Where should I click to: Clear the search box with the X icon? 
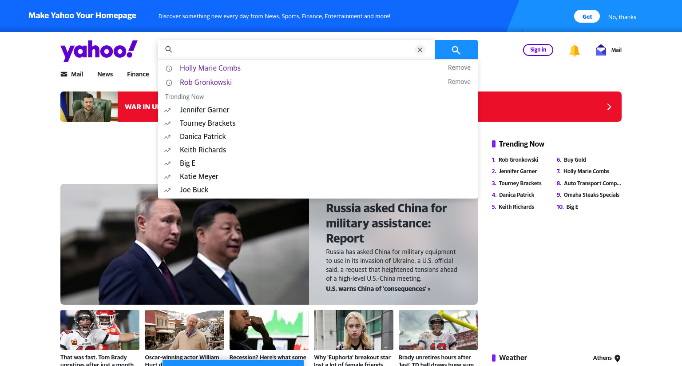420,50
